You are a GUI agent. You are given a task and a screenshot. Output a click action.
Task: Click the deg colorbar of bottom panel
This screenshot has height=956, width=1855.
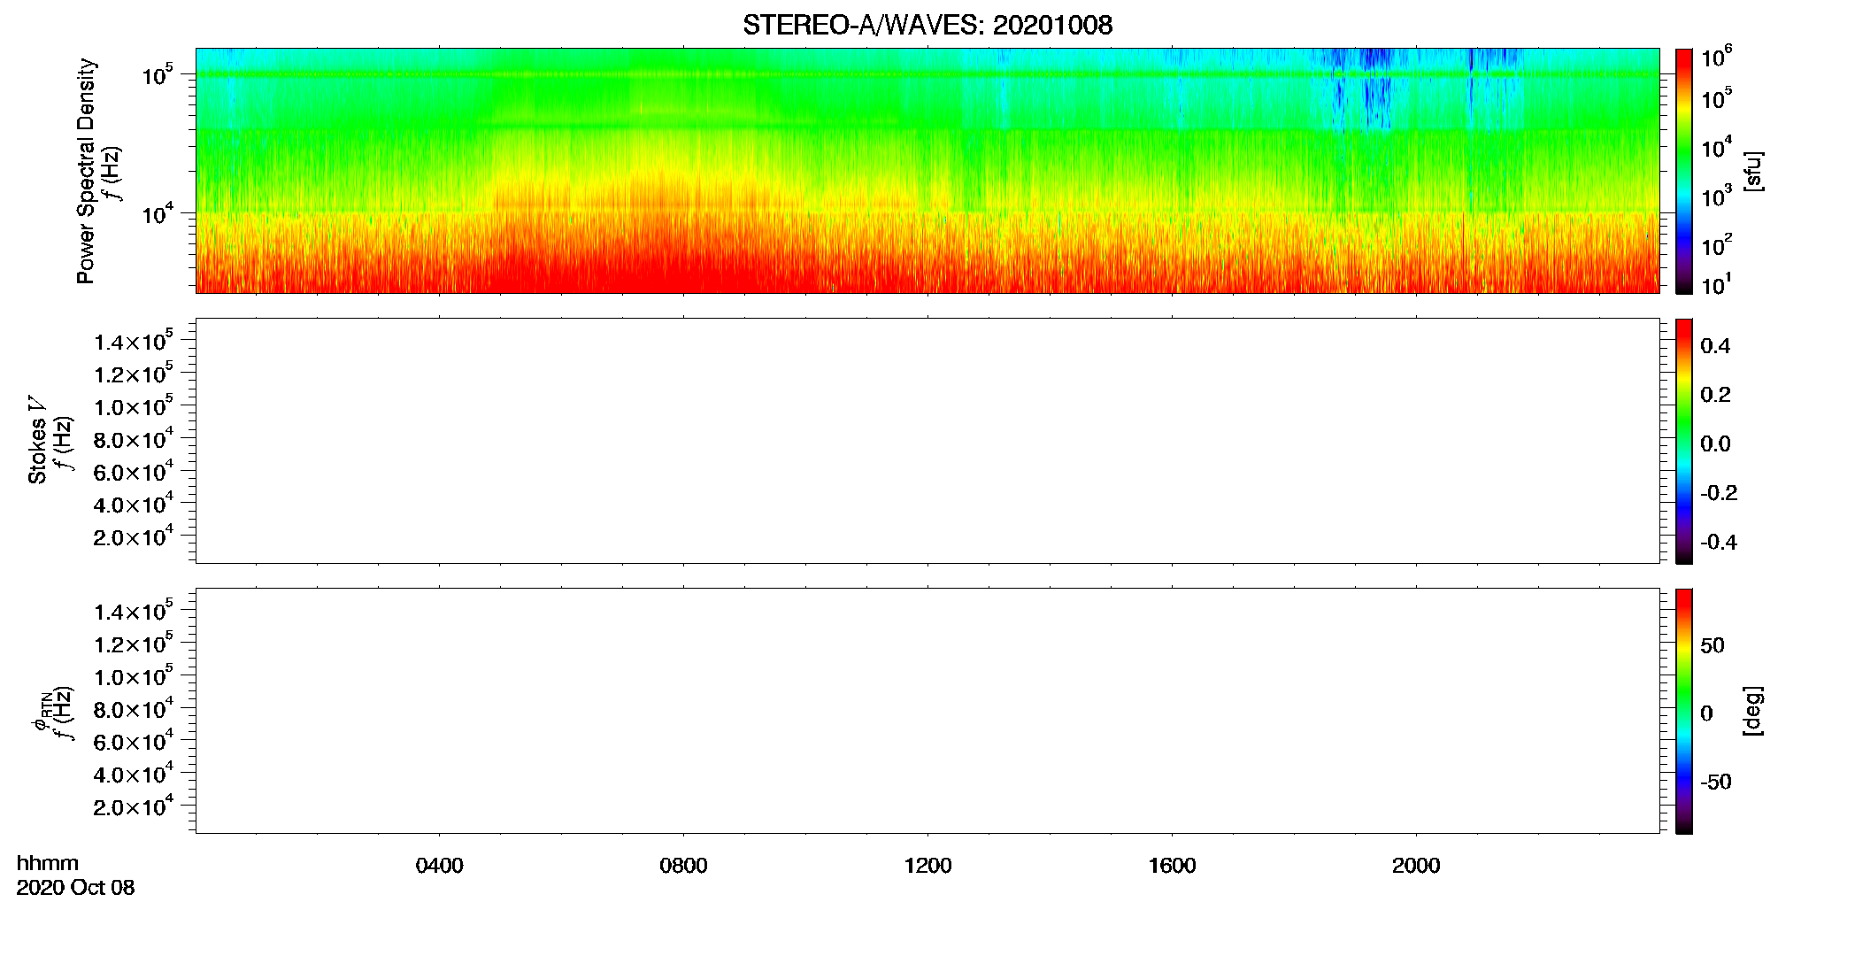point(1684,711)
